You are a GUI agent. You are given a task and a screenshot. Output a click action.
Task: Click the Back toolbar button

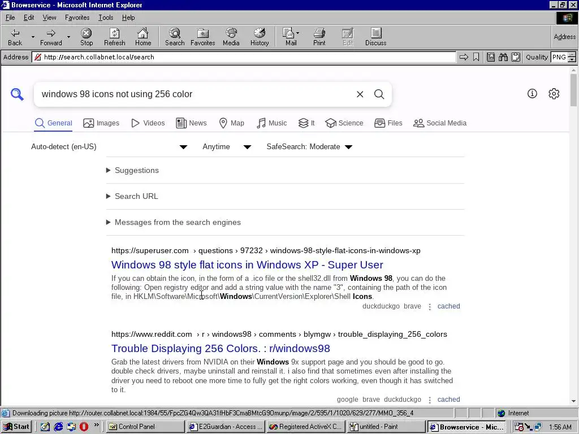[15, 37]
